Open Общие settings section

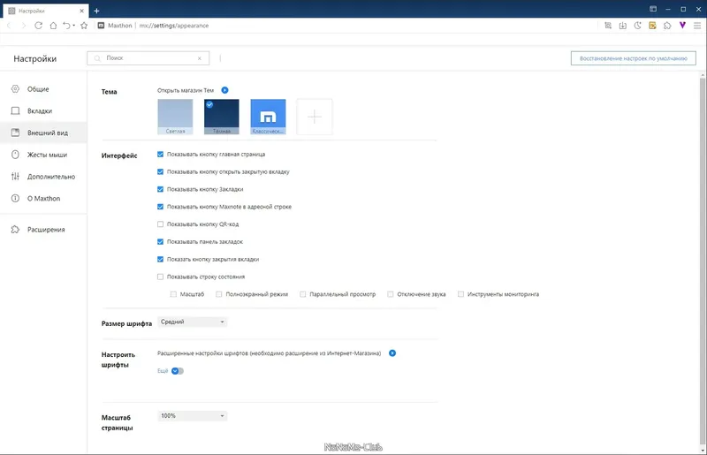coord(43,89)
